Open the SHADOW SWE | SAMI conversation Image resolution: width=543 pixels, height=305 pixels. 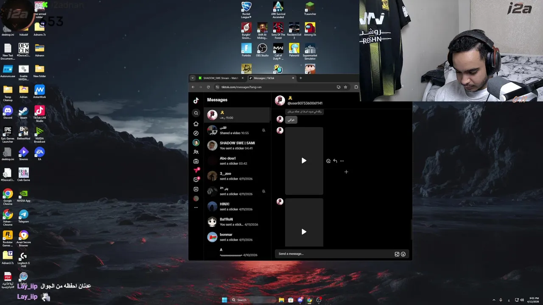237,145
